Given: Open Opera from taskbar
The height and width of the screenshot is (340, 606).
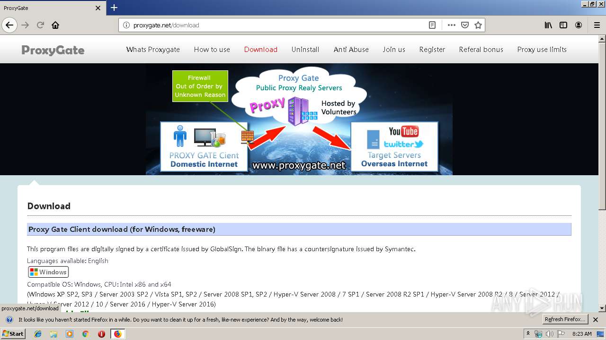Looking at the screenshot, I should (101, 334).
